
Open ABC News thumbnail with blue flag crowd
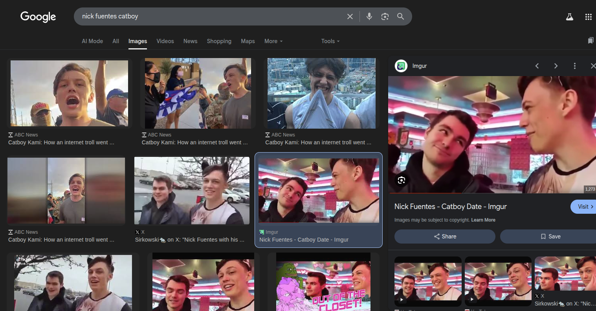tap(198, 93)
